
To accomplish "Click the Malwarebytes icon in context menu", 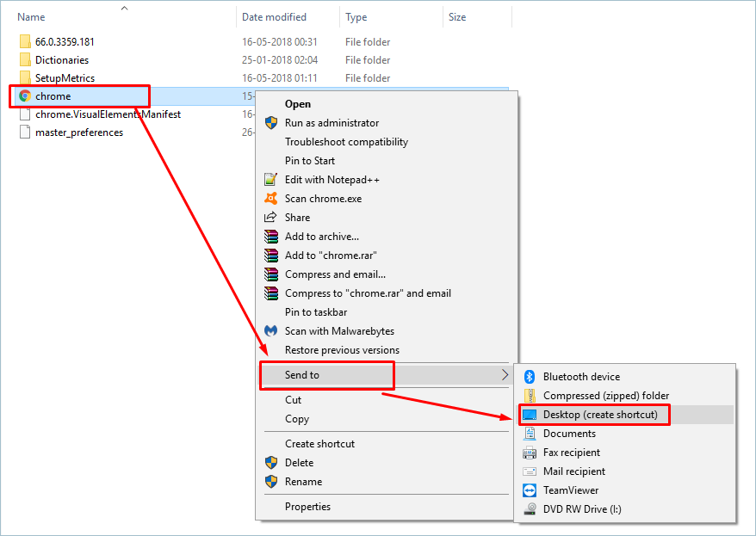I will (270, 331).
